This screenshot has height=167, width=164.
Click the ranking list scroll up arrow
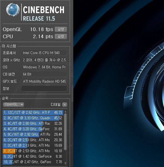point(65,112)
